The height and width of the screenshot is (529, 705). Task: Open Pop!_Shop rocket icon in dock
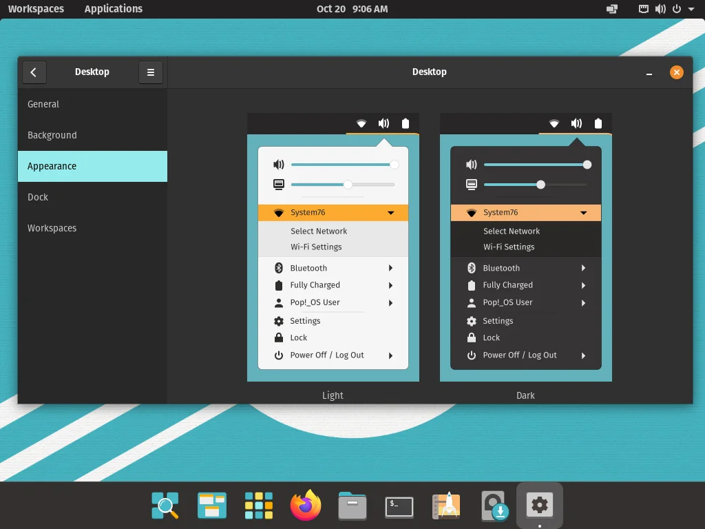(x=446, y=506)
